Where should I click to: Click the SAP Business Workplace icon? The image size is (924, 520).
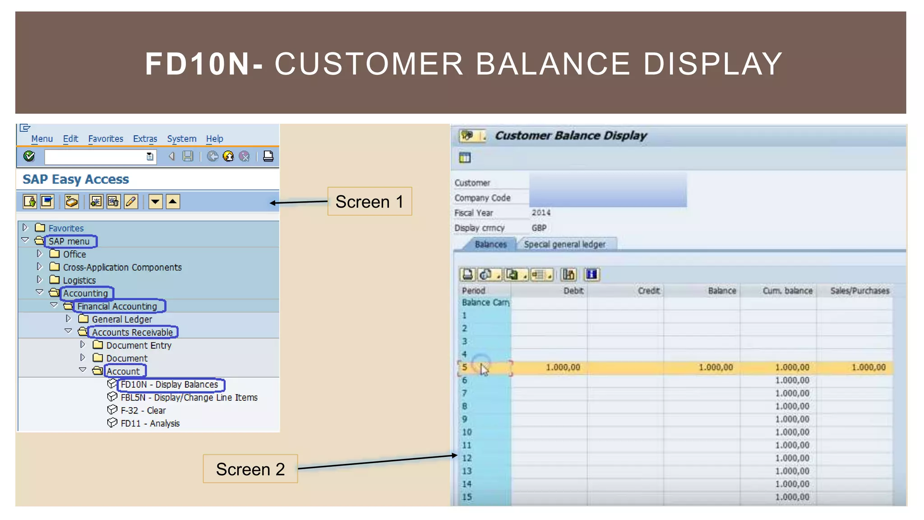click(72, 201)
